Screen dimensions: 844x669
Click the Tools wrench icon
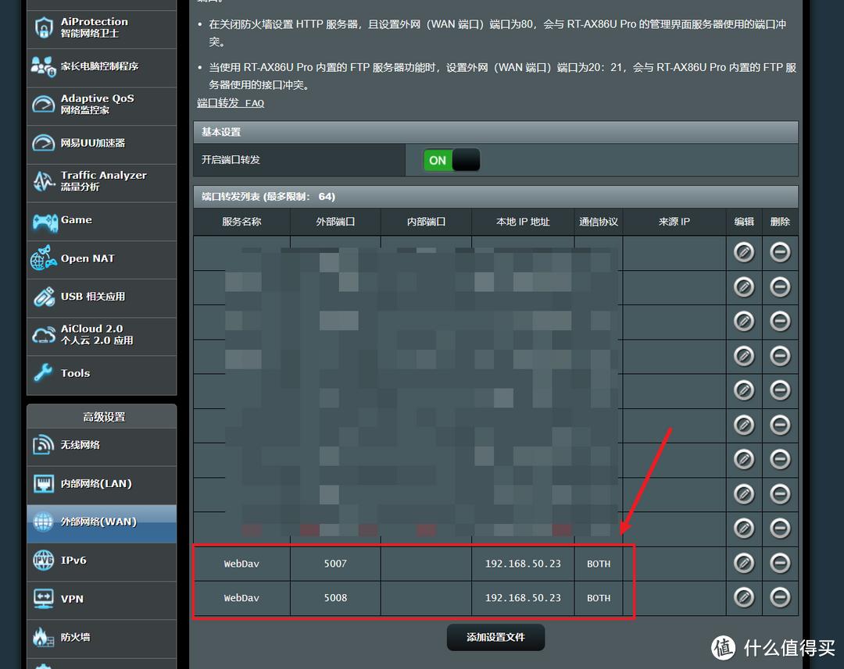point(43,374)
